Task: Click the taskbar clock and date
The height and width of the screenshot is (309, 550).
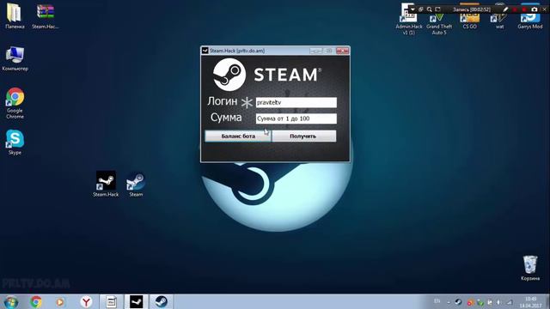Action: pyautogui.click(x=531, y=302)
